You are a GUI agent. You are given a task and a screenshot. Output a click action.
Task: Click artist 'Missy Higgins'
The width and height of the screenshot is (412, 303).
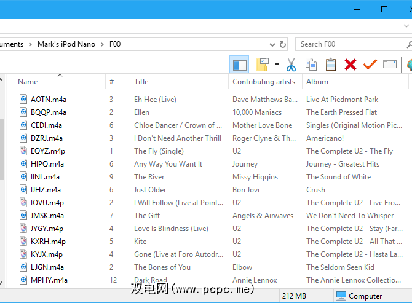point(255,177)
